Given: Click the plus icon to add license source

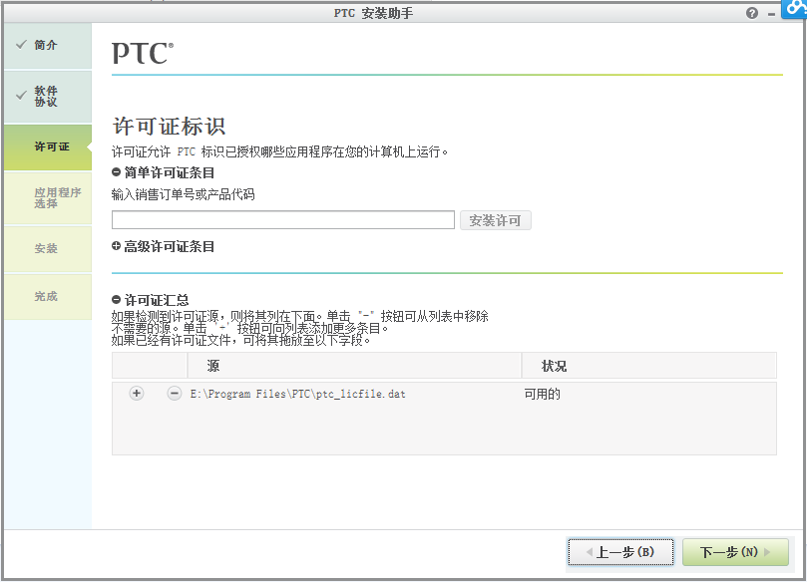Looking at the screenshot, I should 137,394.
